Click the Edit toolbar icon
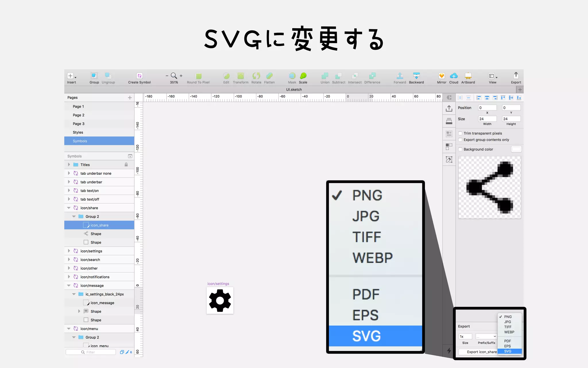The width and height of the screenshot is (588, 368). click(226, 76)
